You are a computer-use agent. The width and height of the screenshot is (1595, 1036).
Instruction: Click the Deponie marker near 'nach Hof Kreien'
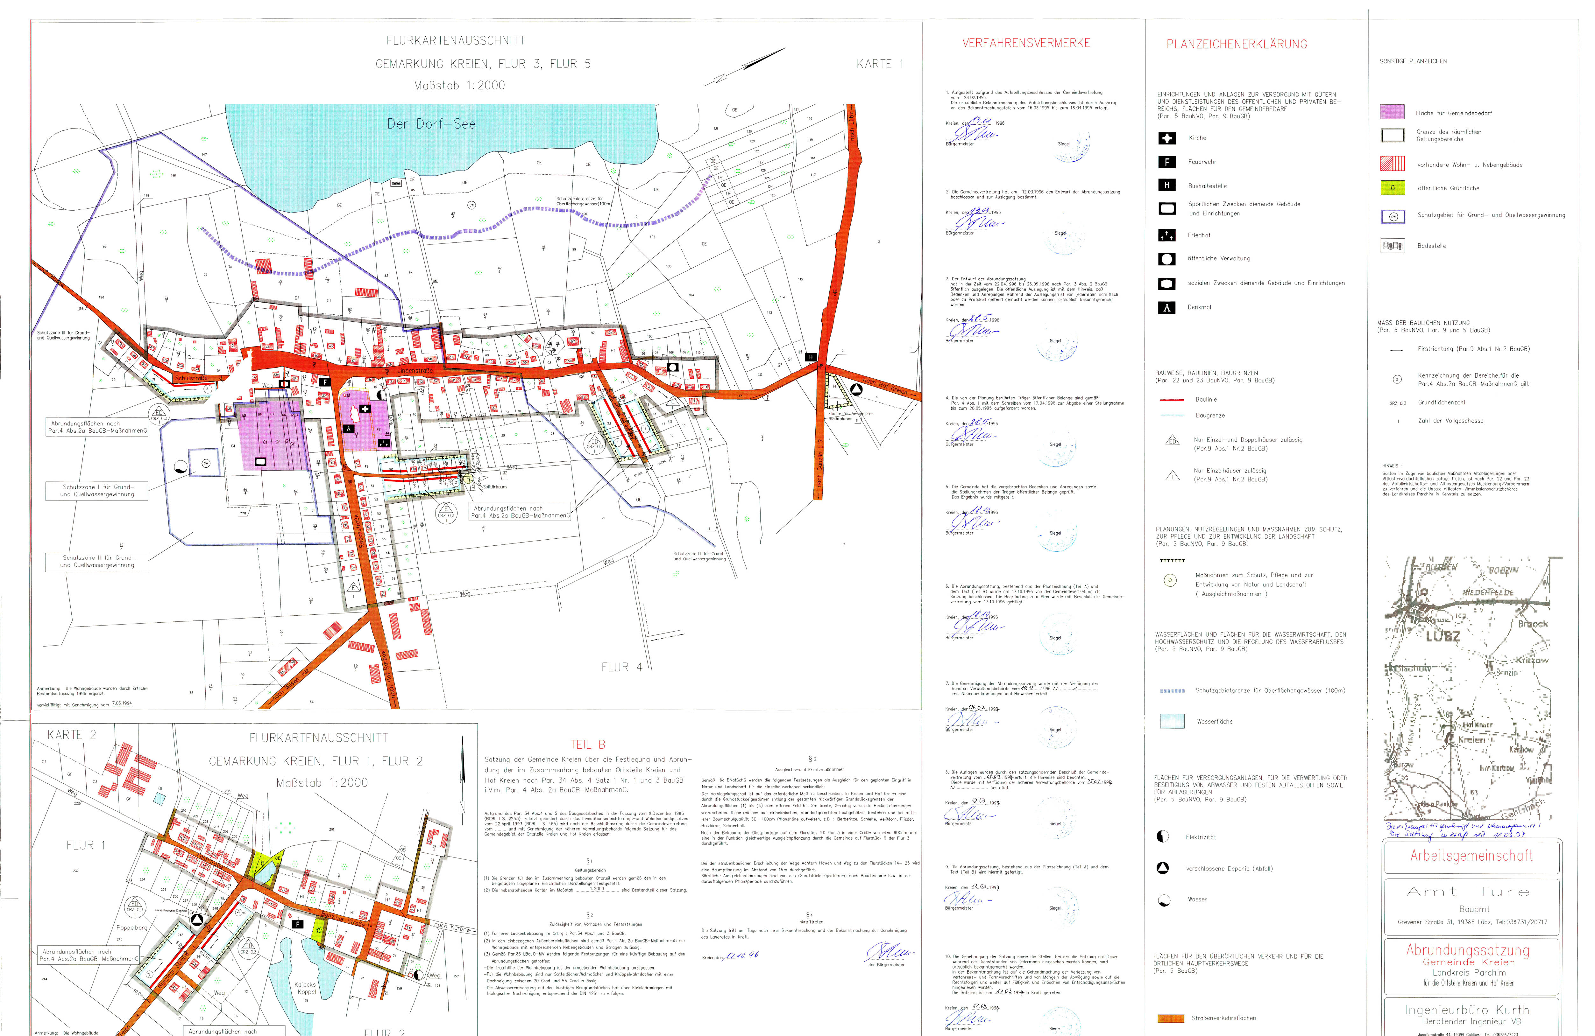856,390
